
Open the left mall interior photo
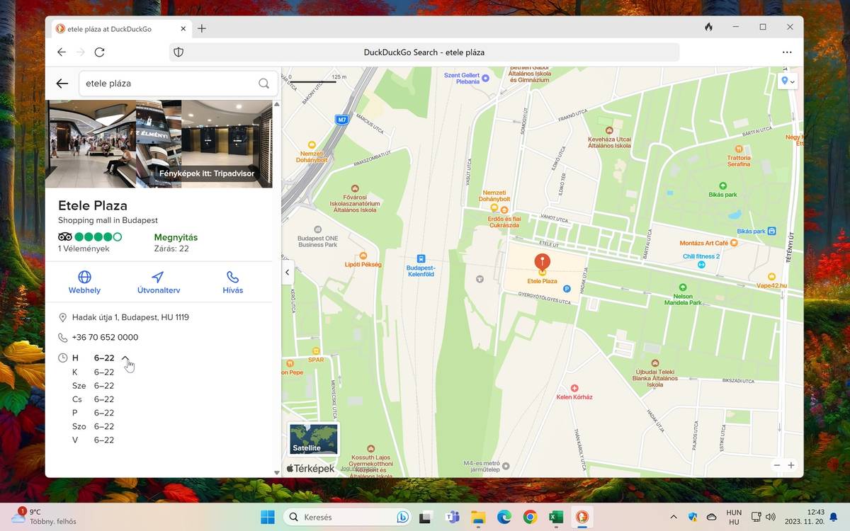point(90,144)
